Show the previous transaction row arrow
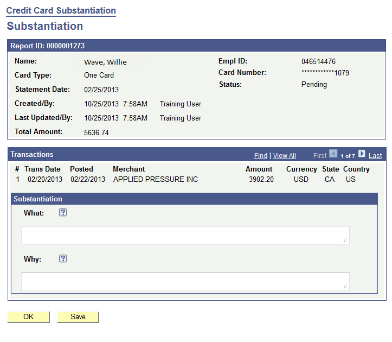The width and height of the screenshot is (392, 342). pyautogui.click(x=333, y=155)
